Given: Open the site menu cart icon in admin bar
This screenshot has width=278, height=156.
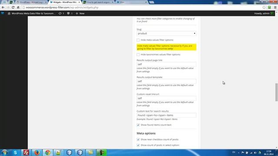Looking at the screenshot, I should coord(3,13).
